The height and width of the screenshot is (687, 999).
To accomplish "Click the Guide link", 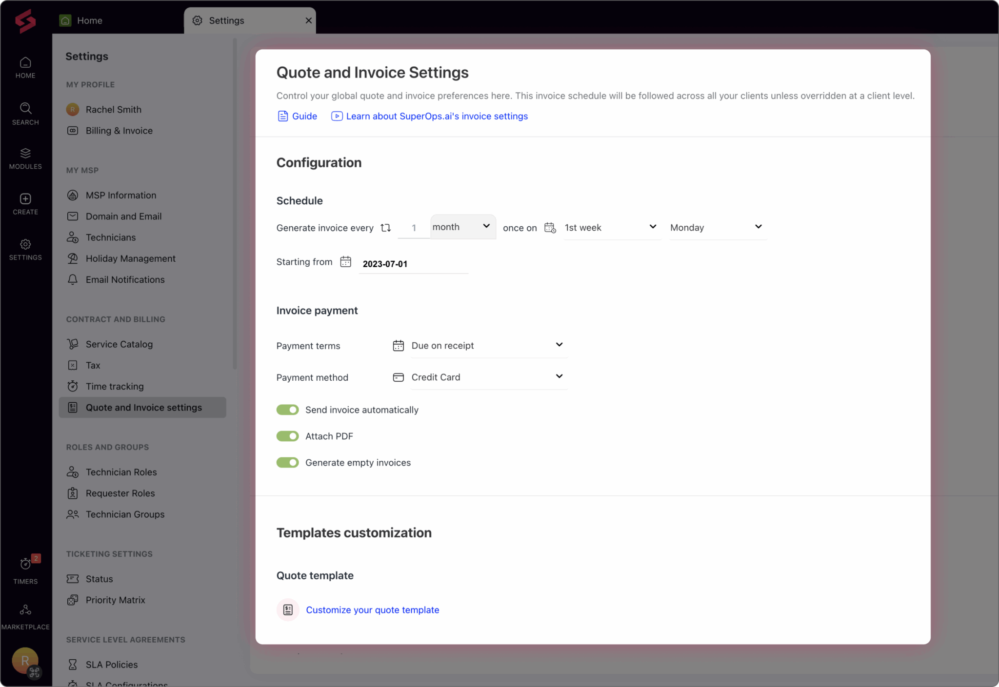I will (304, 116).
